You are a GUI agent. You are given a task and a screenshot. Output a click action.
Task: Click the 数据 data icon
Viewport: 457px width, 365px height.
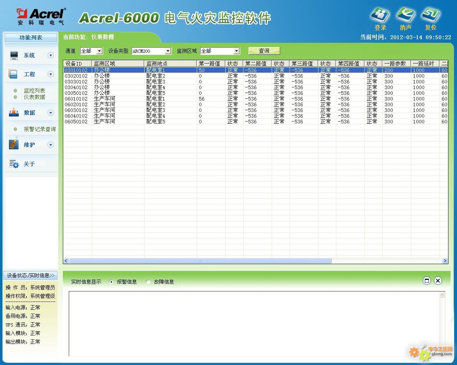[14, 112]
